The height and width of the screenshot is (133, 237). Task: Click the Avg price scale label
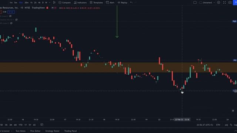point(235,60)
